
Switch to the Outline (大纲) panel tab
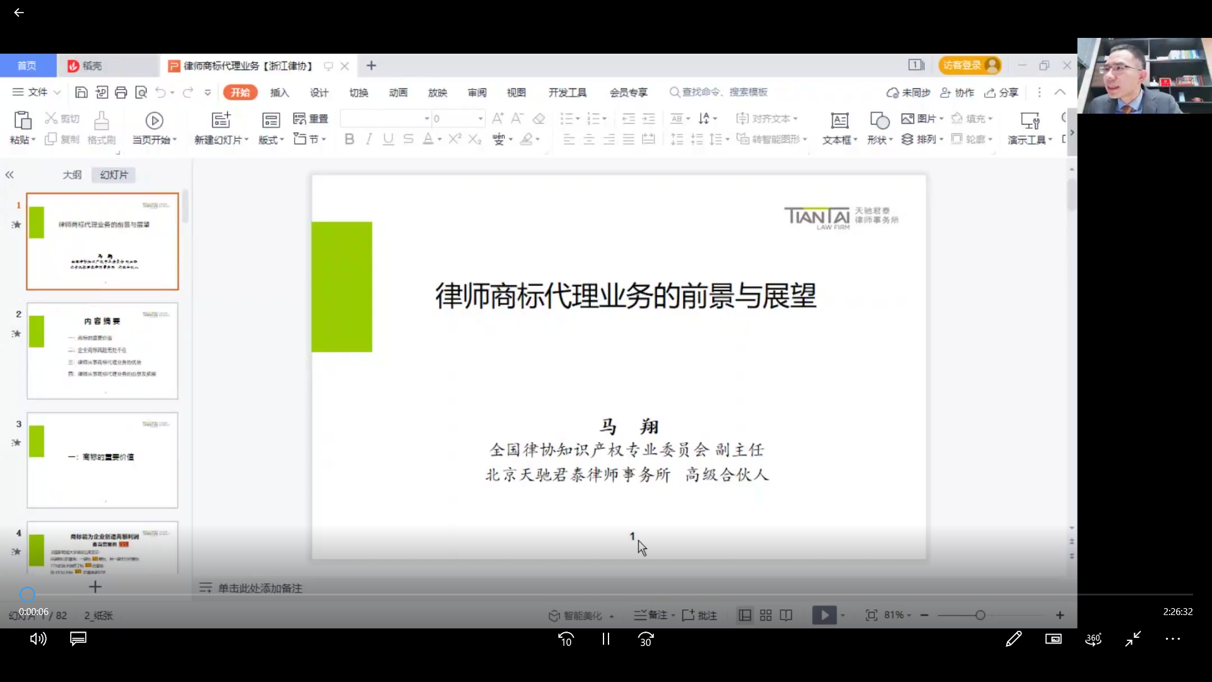(x=72, y=175)
